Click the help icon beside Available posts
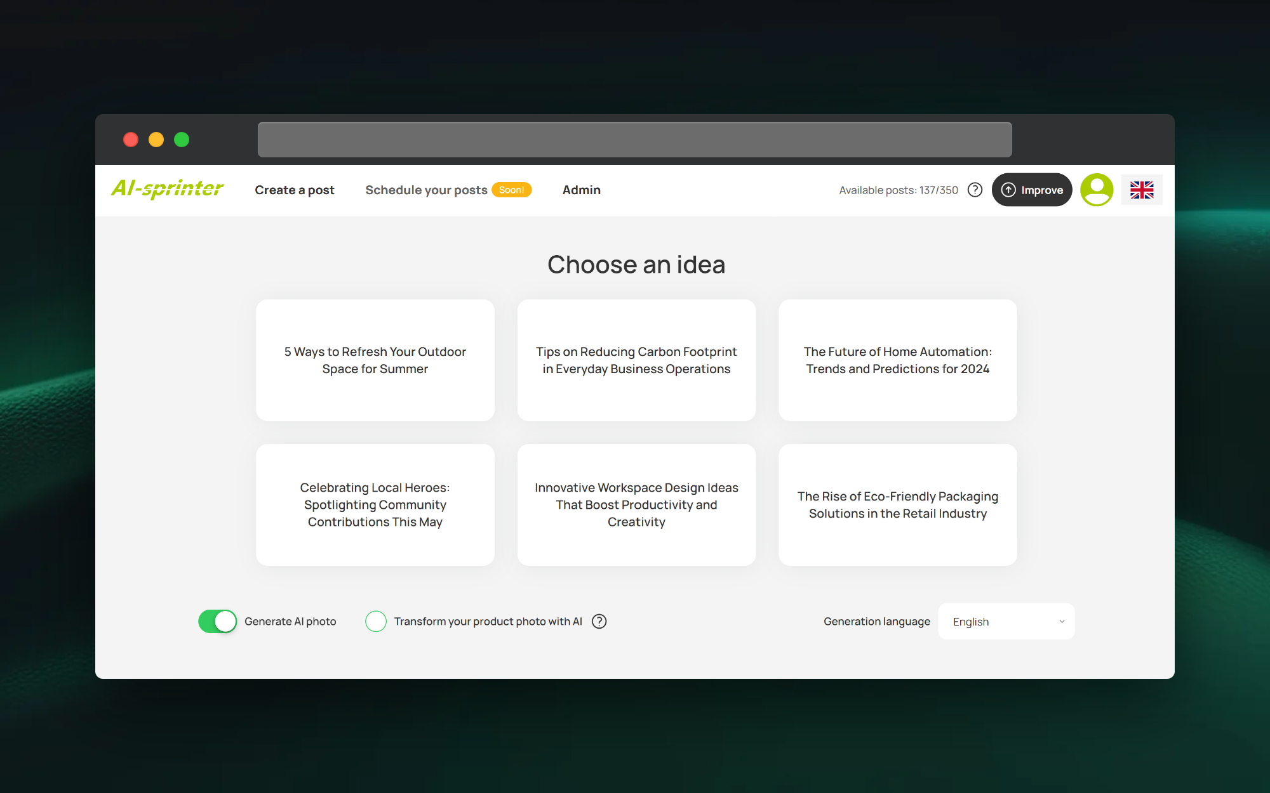Screen dimensions: 1270x793 975,190
